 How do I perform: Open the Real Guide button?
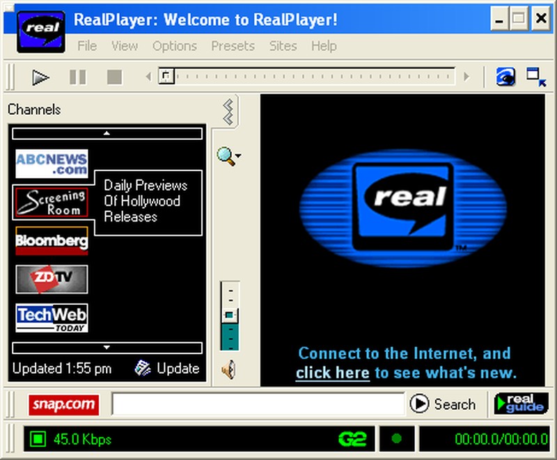click(x=520, y=404)
